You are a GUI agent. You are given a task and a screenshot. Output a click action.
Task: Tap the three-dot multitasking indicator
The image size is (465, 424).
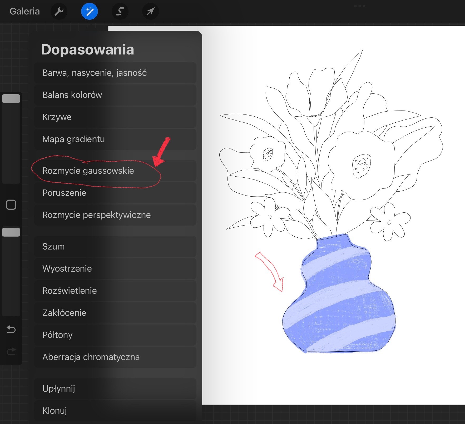359,6
